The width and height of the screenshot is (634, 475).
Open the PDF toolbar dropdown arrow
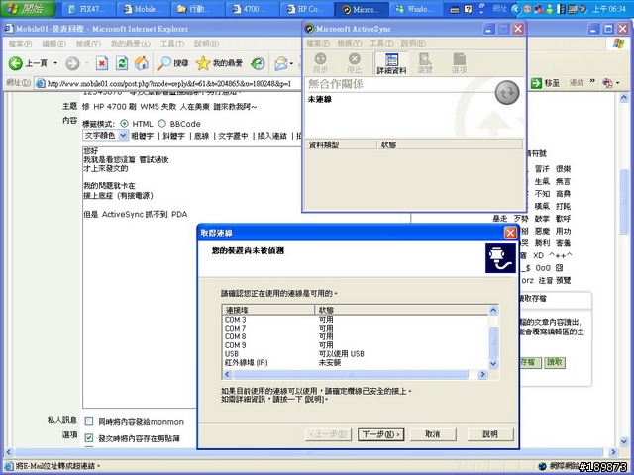click(x=617, y=83)
